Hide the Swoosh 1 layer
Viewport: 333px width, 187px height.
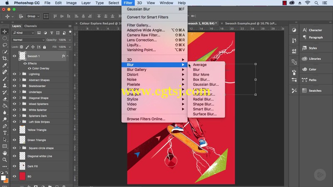15,56
